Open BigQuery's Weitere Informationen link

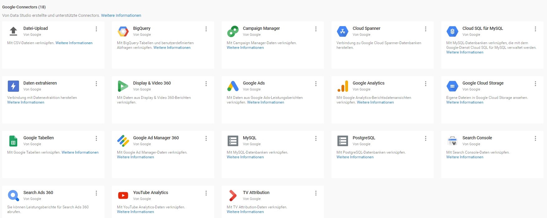172,48
